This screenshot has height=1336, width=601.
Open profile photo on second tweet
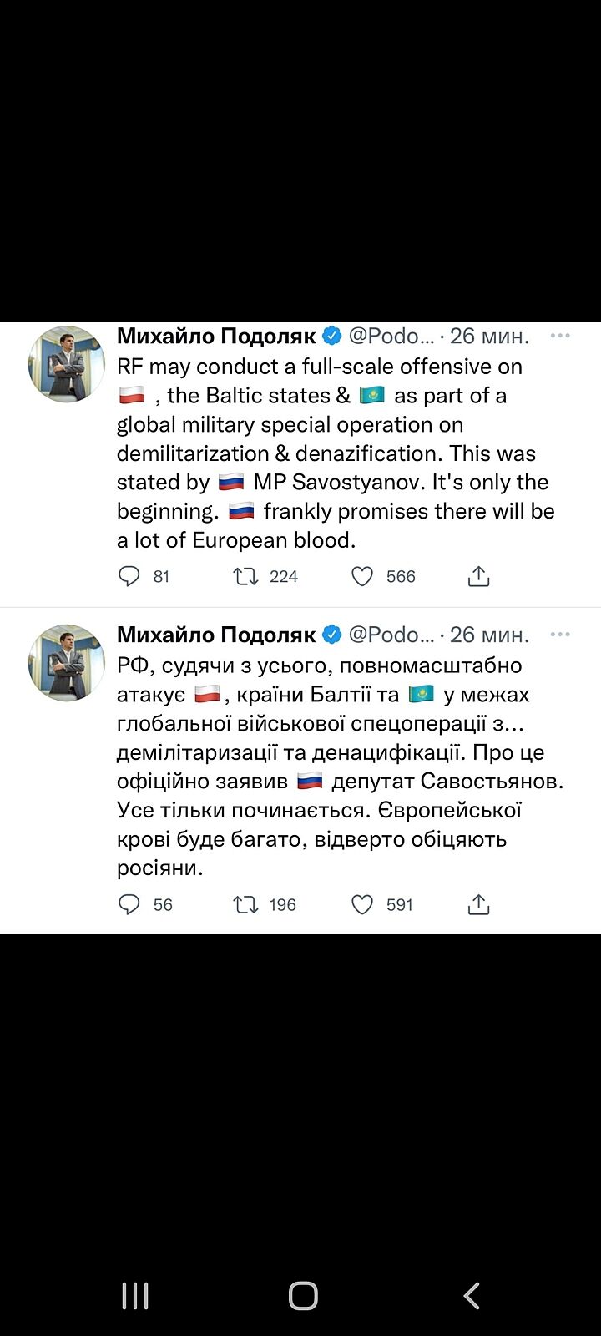tap(67, 662)
